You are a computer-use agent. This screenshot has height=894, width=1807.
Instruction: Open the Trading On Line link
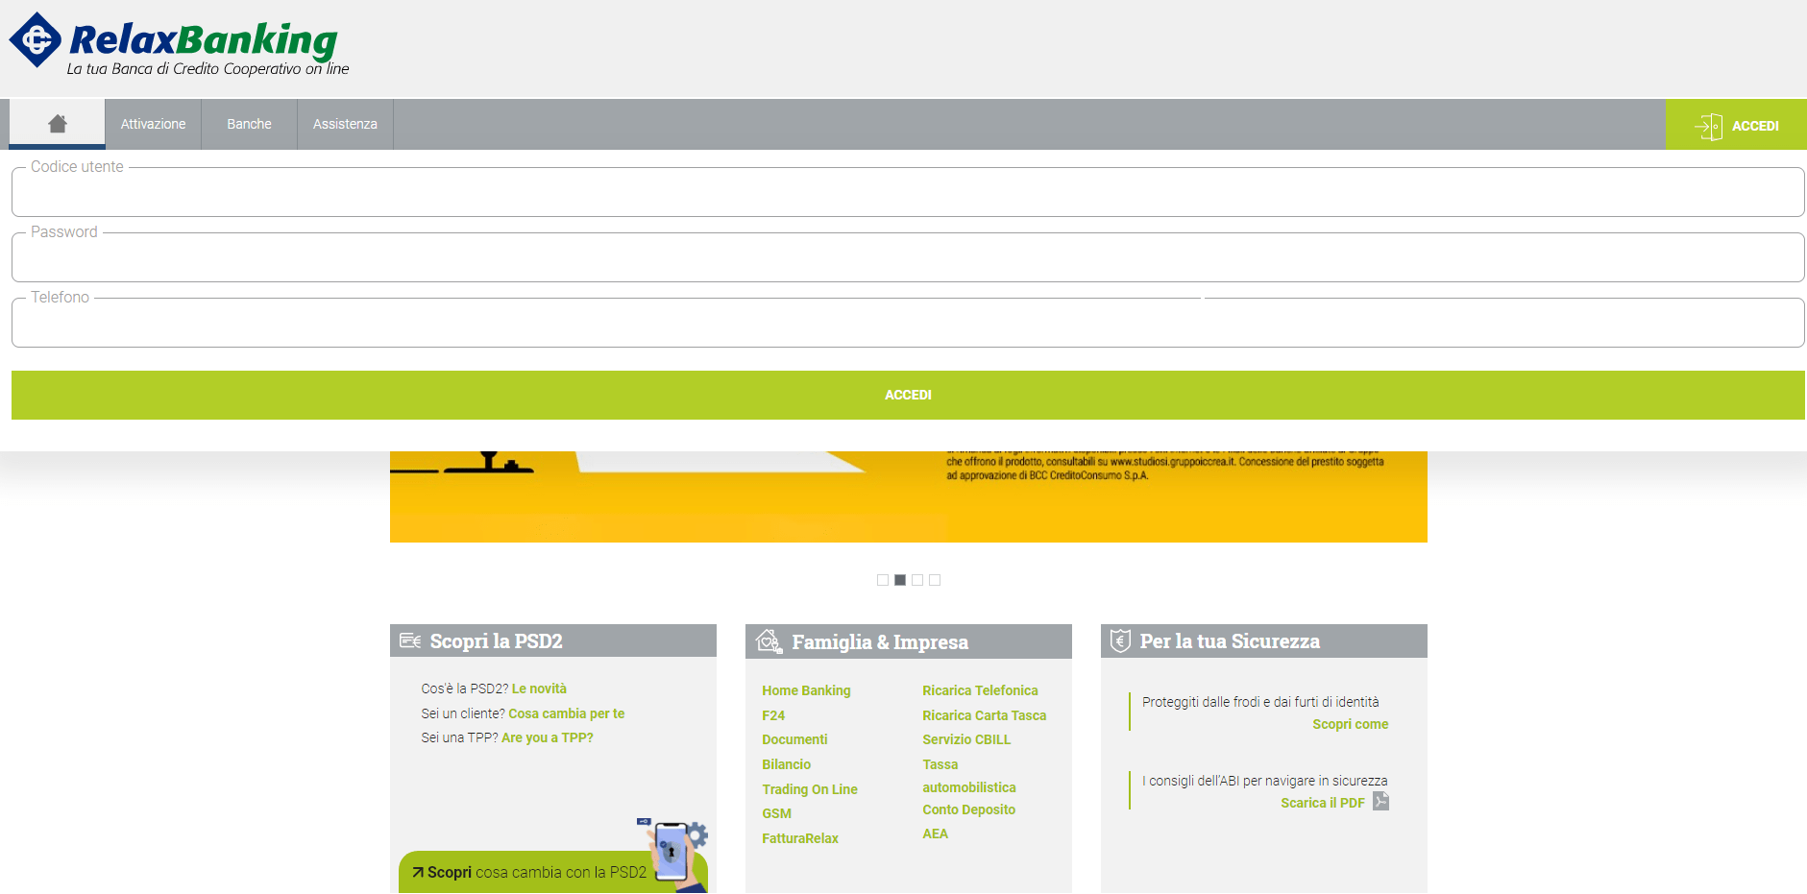click(x=810, y=789)
